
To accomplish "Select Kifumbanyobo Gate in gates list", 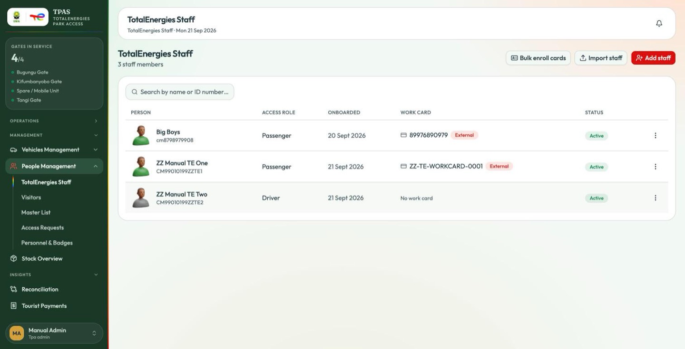I will point(39,82).
